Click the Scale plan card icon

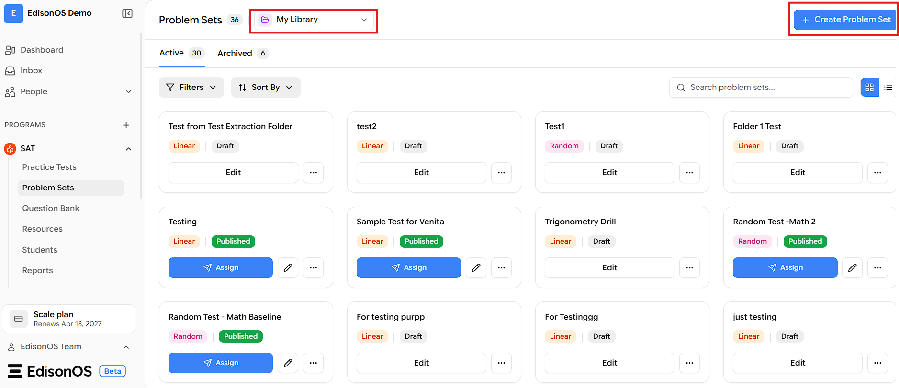[19, 319]
